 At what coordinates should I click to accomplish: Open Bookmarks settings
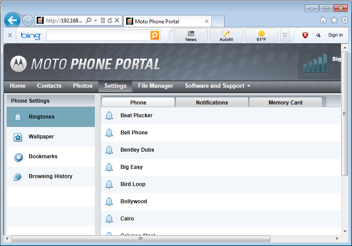point(51,157)
